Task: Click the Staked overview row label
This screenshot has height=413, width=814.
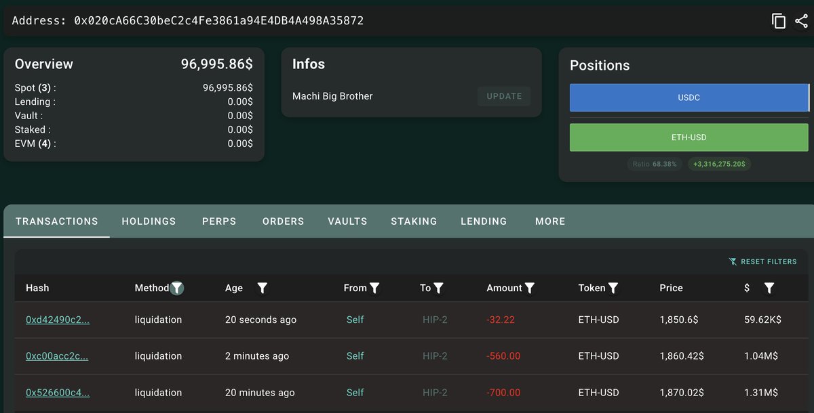Action: [x=33, y=129]
